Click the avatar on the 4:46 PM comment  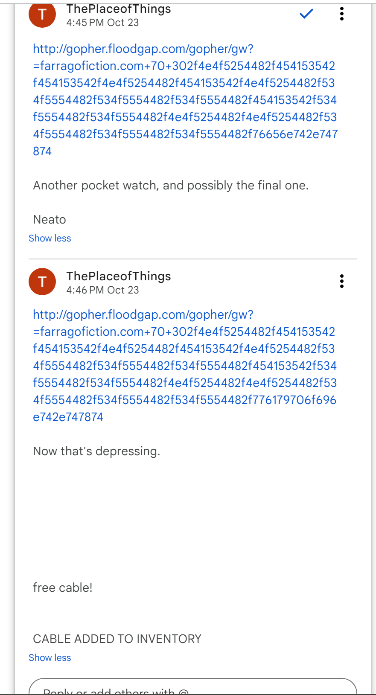pos(42,282)
